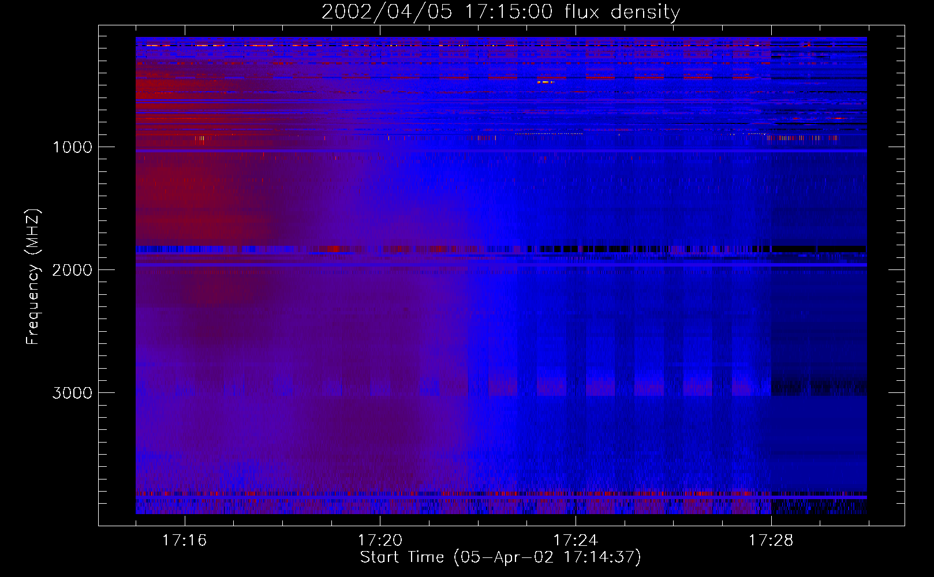Click the 17:20 time tick label
Viewport: 934px width, 577px height.
pyautogui.click(x=380, y=540)
